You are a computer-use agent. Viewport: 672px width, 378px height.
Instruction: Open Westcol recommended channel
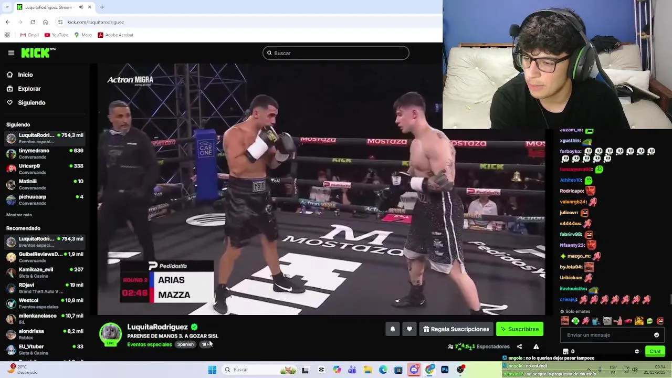coord(45,303)
